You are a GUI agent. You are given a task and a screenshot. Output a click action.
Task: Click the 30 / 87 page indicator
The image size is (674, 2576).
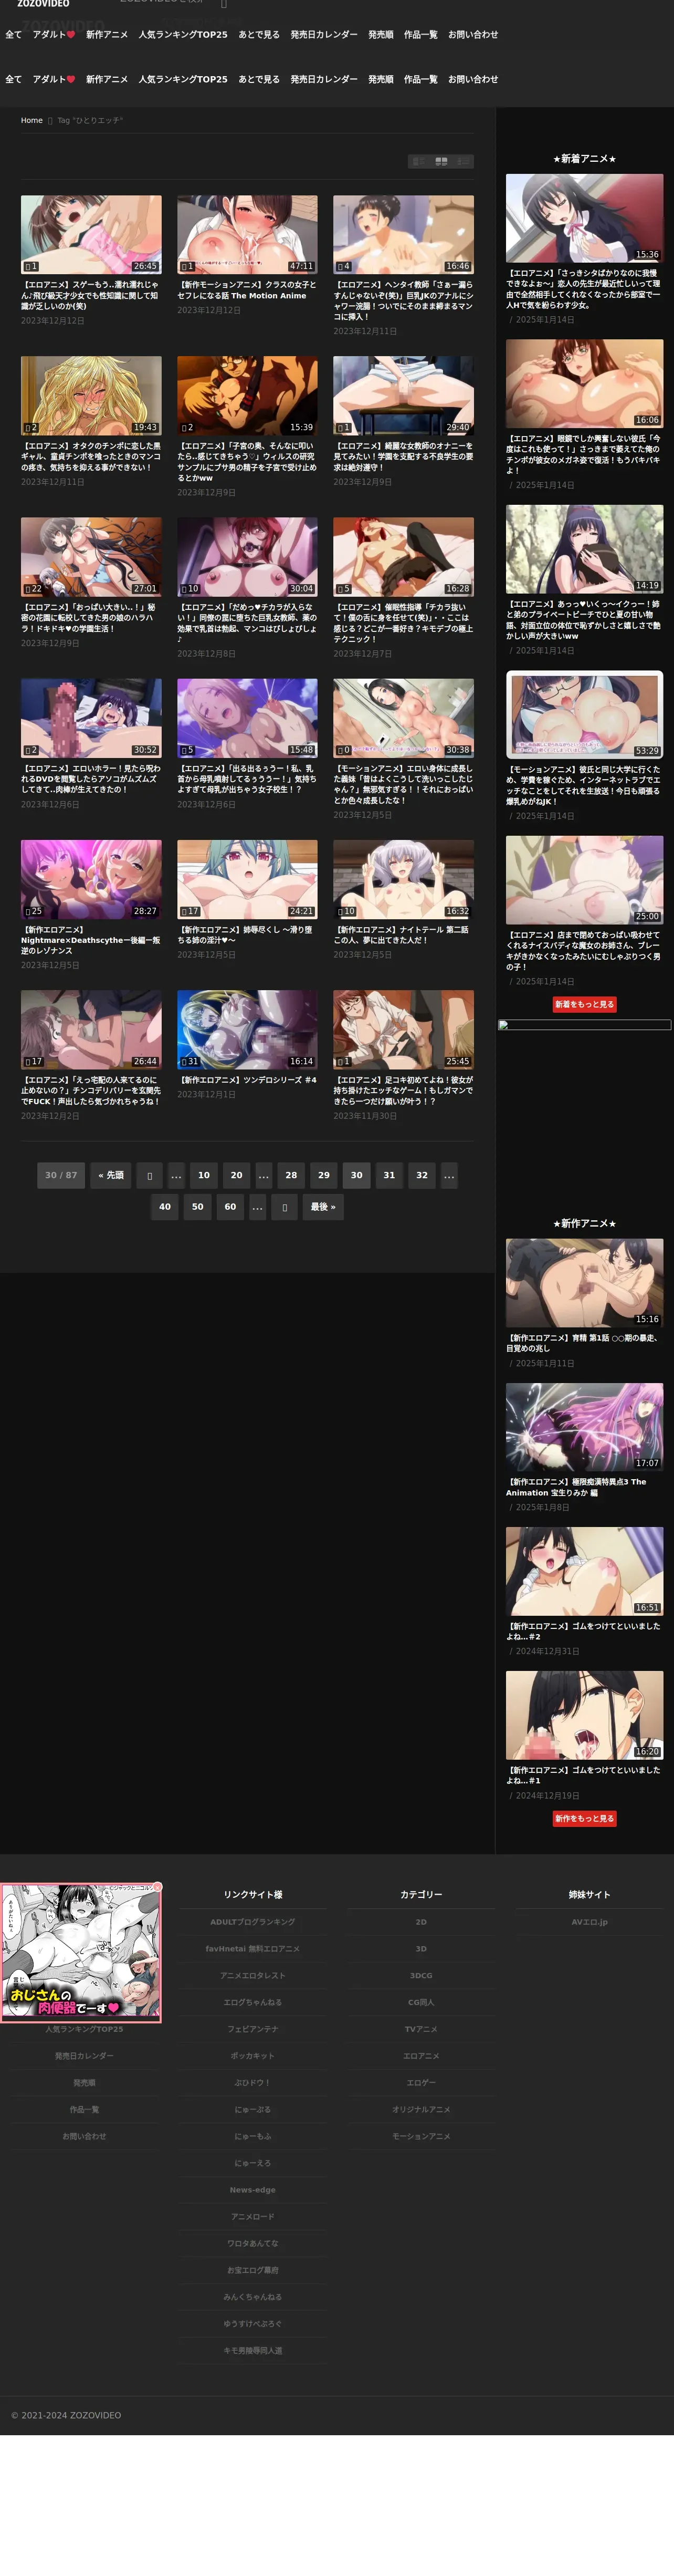pos(61,1175)
